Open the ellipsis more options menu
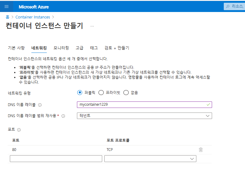This screenshot has width=245, height=182. coord(92,26)
